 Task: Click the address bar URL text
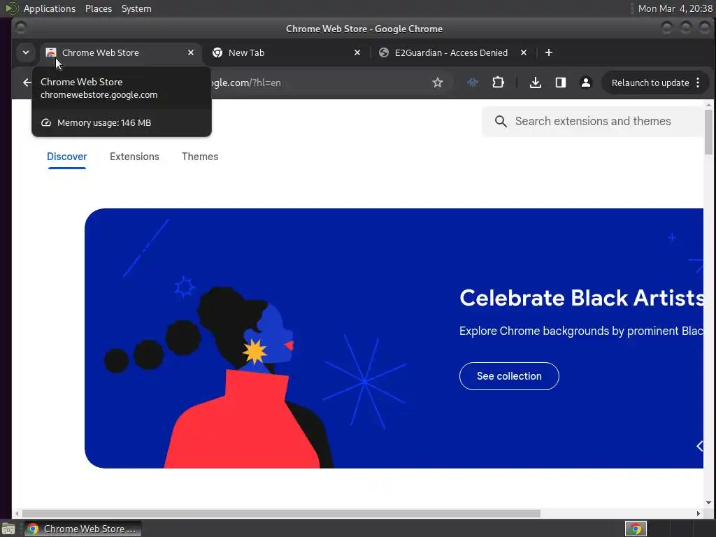point(247,83)
